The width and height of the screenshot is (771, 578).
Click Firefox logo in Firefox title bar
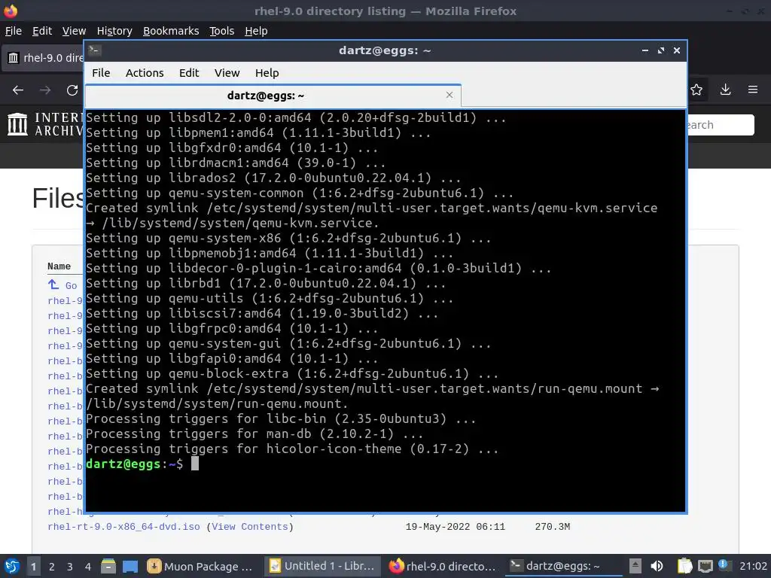pos(11,11)
